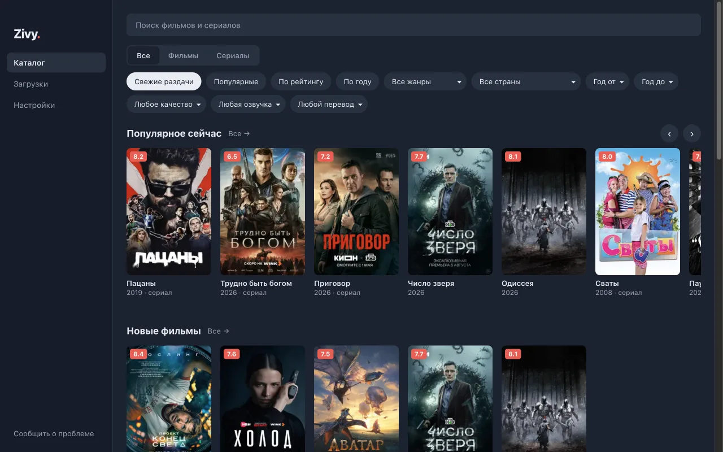The width and height of the screenshot is (723, 452).
Task: Click the Новые фильмы section heading
Action: pyautogui.click(x=164, y=331)
